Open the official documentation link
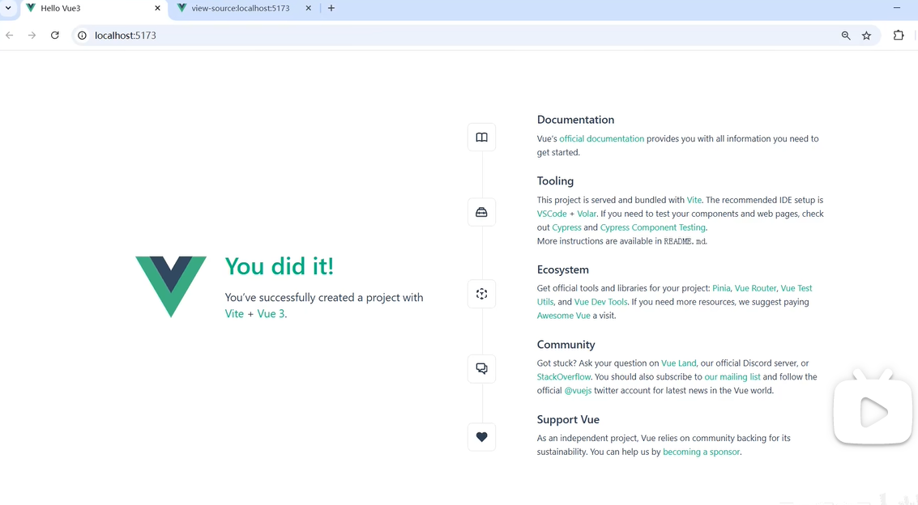 601,138
